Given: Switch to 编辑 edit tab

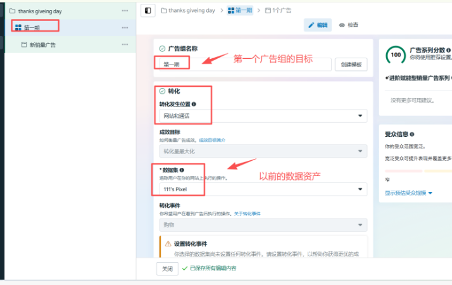Looking at the screenshot, I should click(318, 25).
